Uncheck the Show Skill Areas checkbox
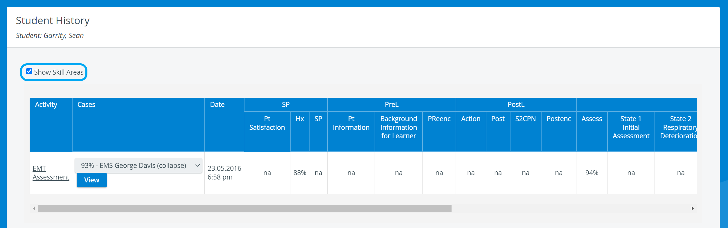This screenshot has width=728, height=228. point(29,71)
